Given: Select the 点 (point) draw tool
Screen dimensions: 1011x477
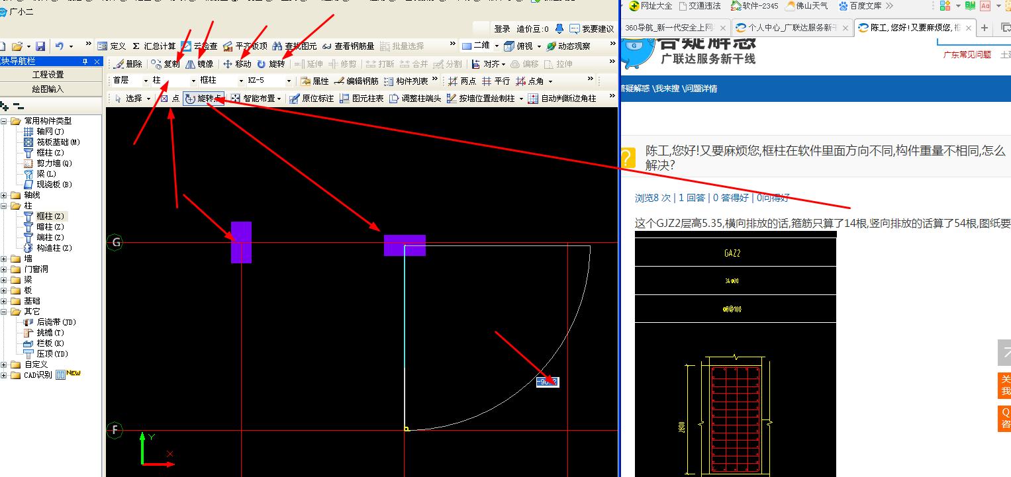Looking at the screenshot, I should 170,99.
